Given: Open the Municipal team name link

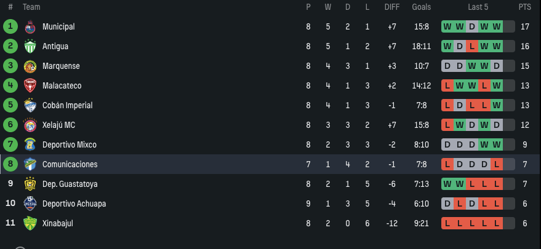Looking at the screenshot, I should point(58,27).
